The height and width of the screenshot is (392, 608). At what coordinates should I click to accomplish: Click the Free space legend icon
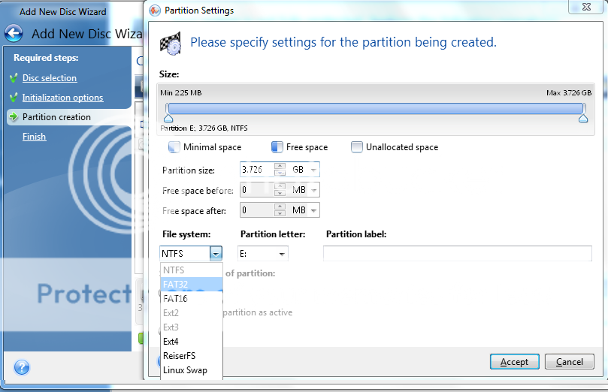[x=277, y=147]
